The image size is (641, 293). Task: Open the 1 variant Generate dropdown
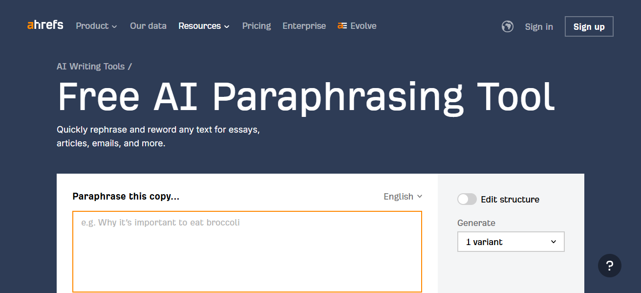pos(511,242)
